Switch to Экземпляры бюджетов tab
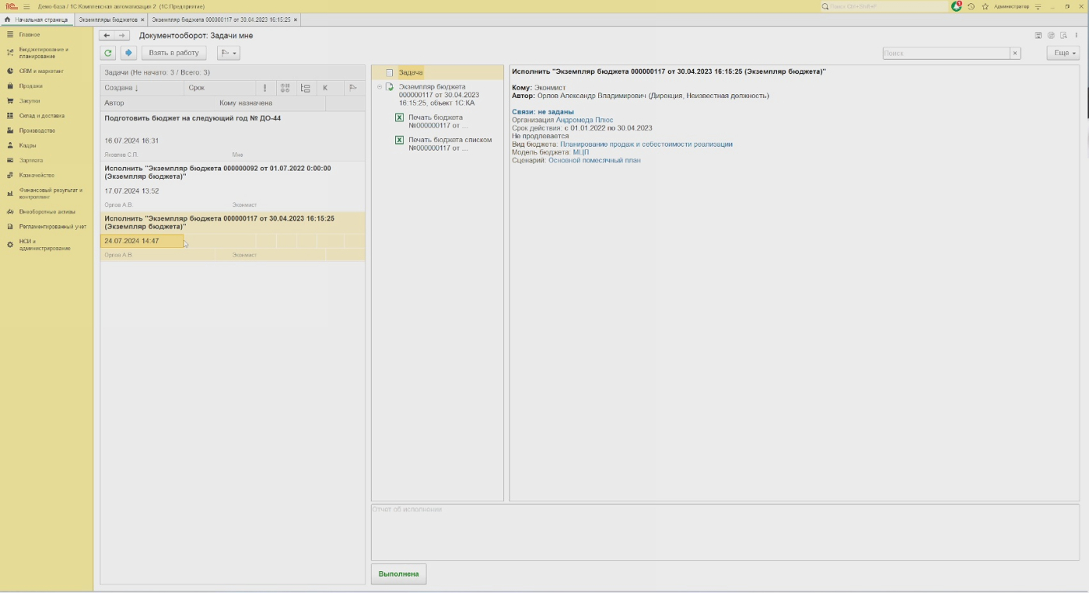Image resolution: width=1089 pixels, height=593 pixels. pyautogui.click(x=108, y=19)
